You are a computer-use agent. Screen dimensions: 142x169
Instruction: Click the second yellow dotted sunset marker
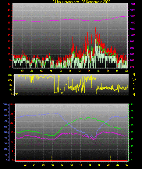pyautogui.click(x=110, y=158)
